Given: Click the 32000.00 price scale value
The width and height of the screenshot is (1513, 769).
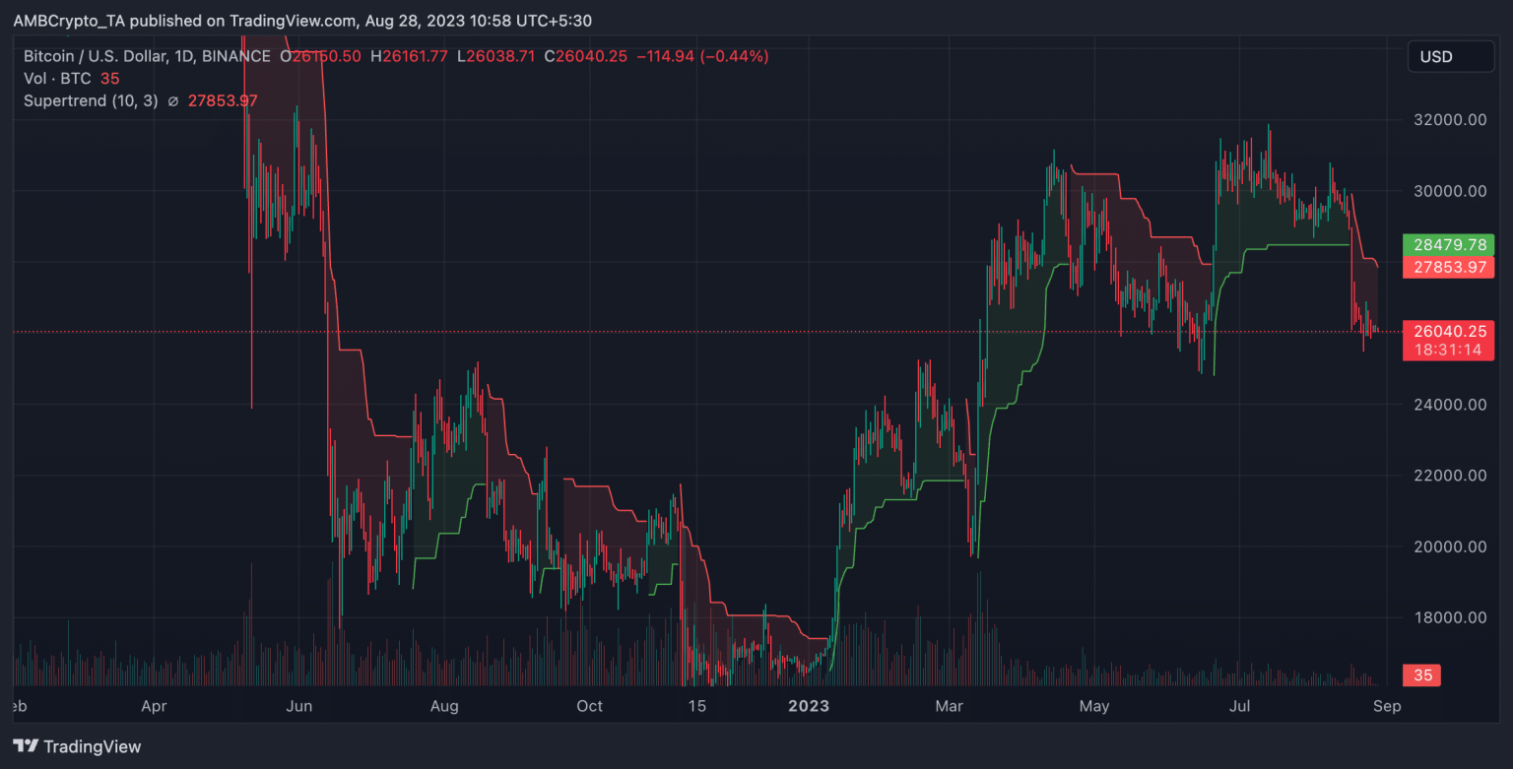Looking at the screenshot, I should [x=1448, y=119].
